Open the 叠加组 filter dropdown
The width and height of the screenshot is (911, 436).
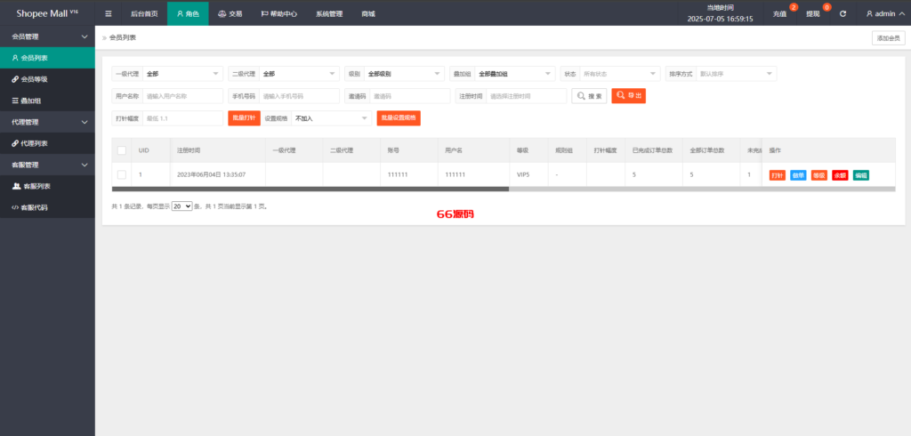(x=515, y=74)
